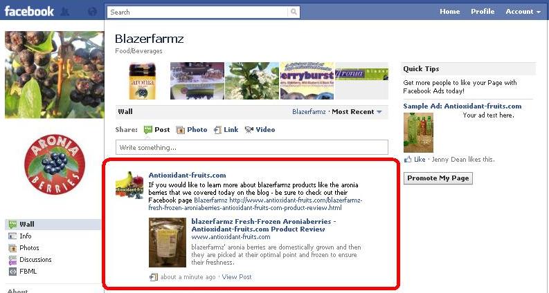Expand the Account menu
The image size is (549, 293).
pos(523,12)
